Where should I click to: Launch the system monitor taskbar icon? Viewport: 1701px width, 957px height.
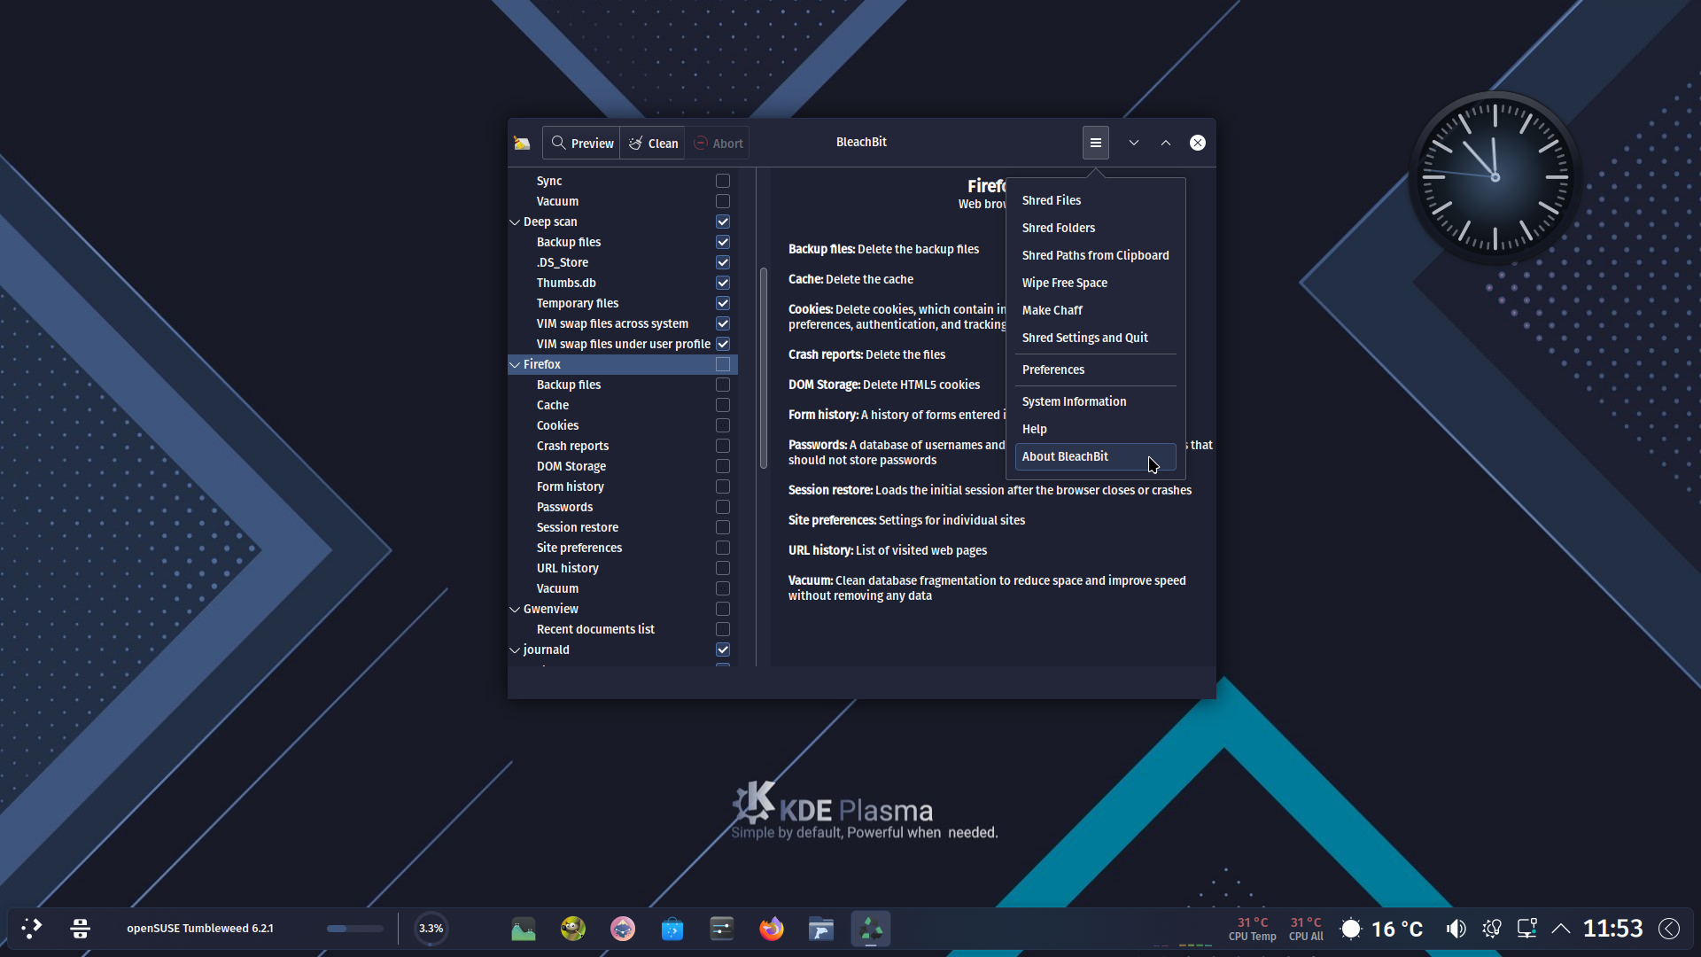(524, 929)
